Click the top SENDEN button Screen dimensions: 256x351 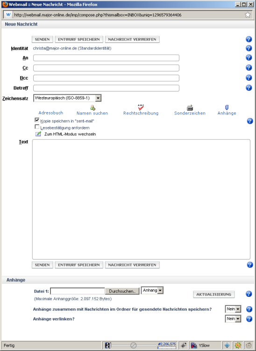pos(43,39)
